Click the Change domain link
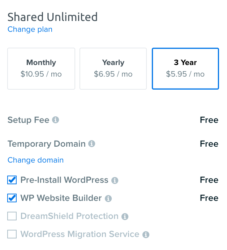227x250 pixels. [35, 160]
